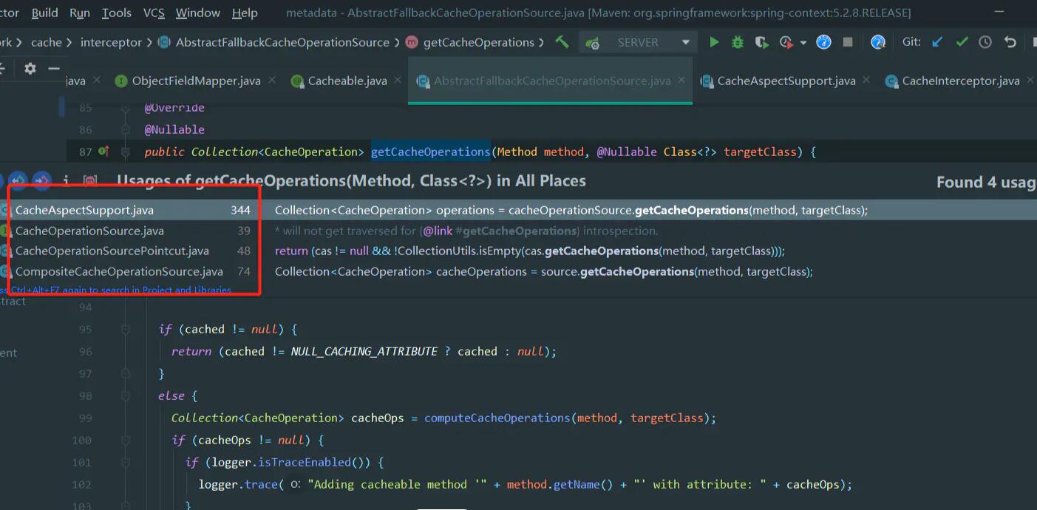This screenshot has width=1037, height=510.
Task: Click the blue gauge icon beside stop
Action: [823, 42]
